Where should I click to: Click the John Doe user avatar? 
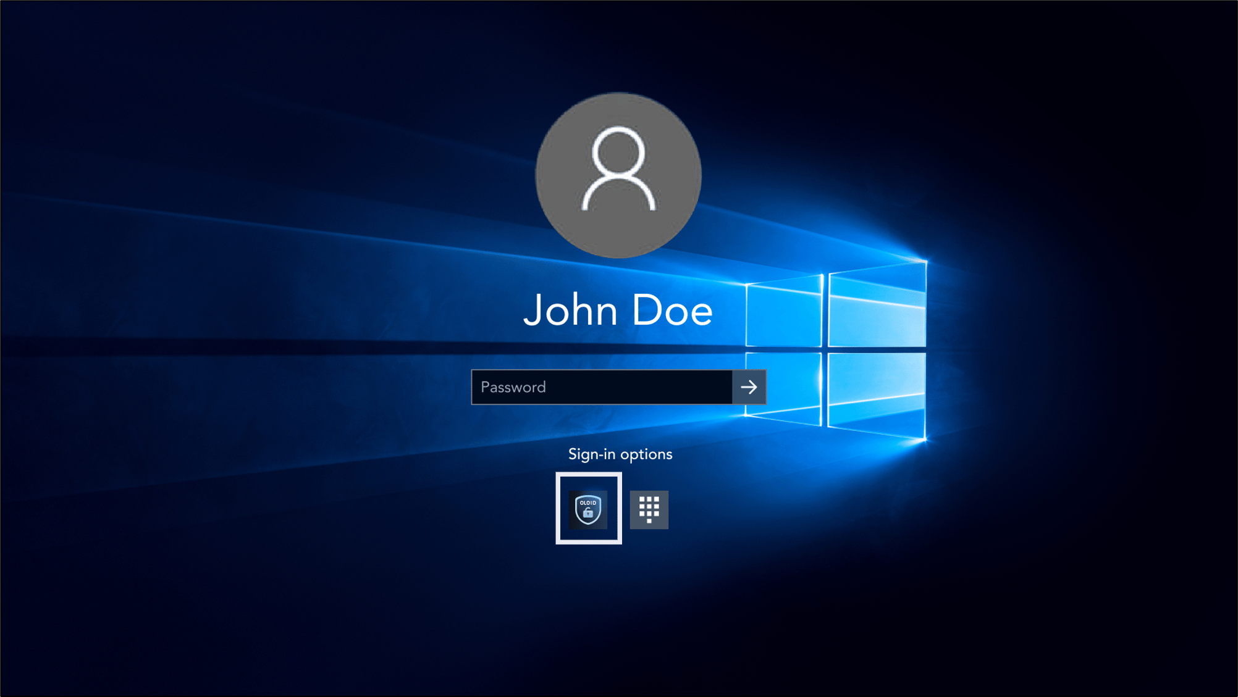click(618, 175)
